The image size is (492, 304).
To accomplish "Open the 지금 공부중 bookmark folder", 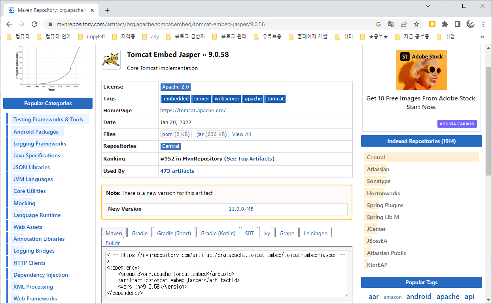I will coord(412,36).
